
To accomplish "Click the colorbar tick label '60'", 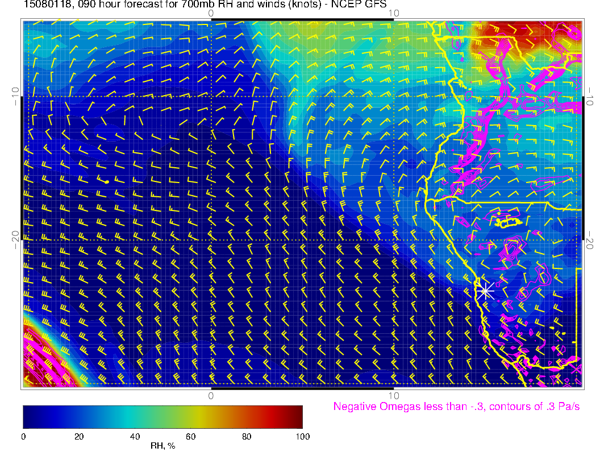I will tap(190, 437).
